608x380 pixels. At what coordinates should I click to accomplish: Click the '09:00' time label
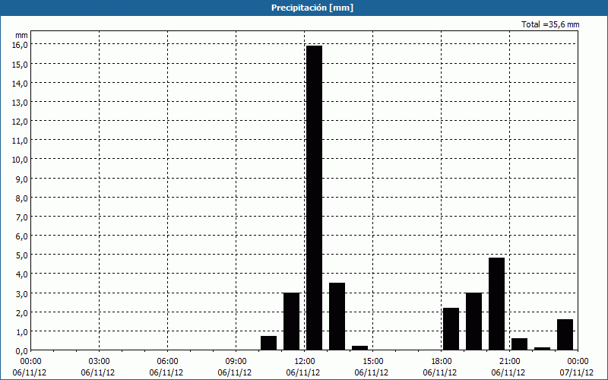coord(236,362)
